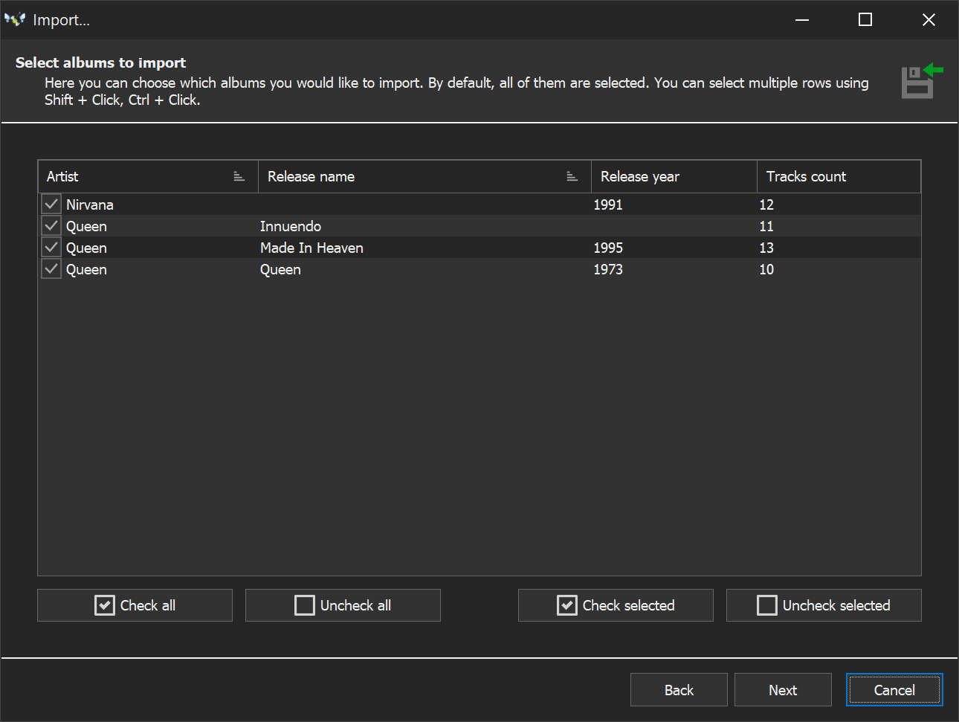The image size is (959, 722).
Task: Maximize the Import window
Action: pyautogui.click(x=865, y=20)
